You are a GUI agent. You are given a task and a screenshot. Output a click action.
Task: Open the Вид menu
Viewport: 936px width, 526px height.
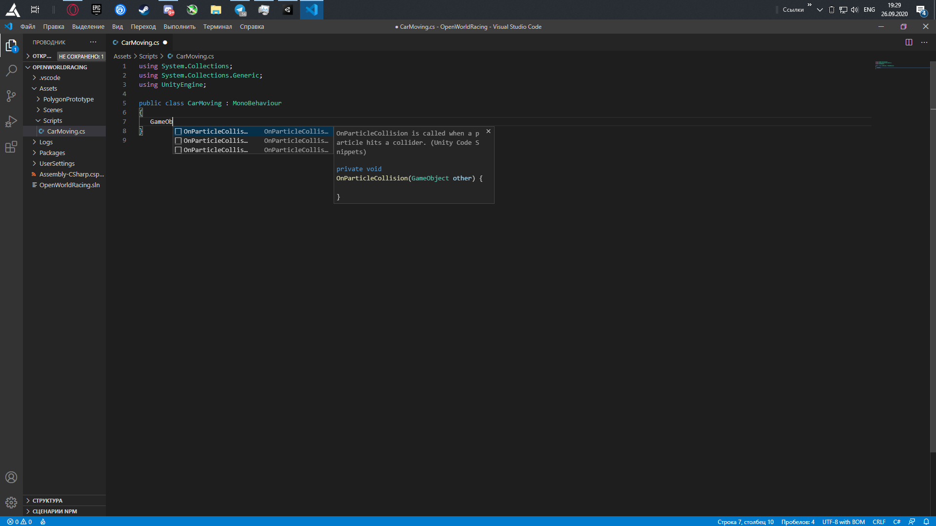pos(118,27)
